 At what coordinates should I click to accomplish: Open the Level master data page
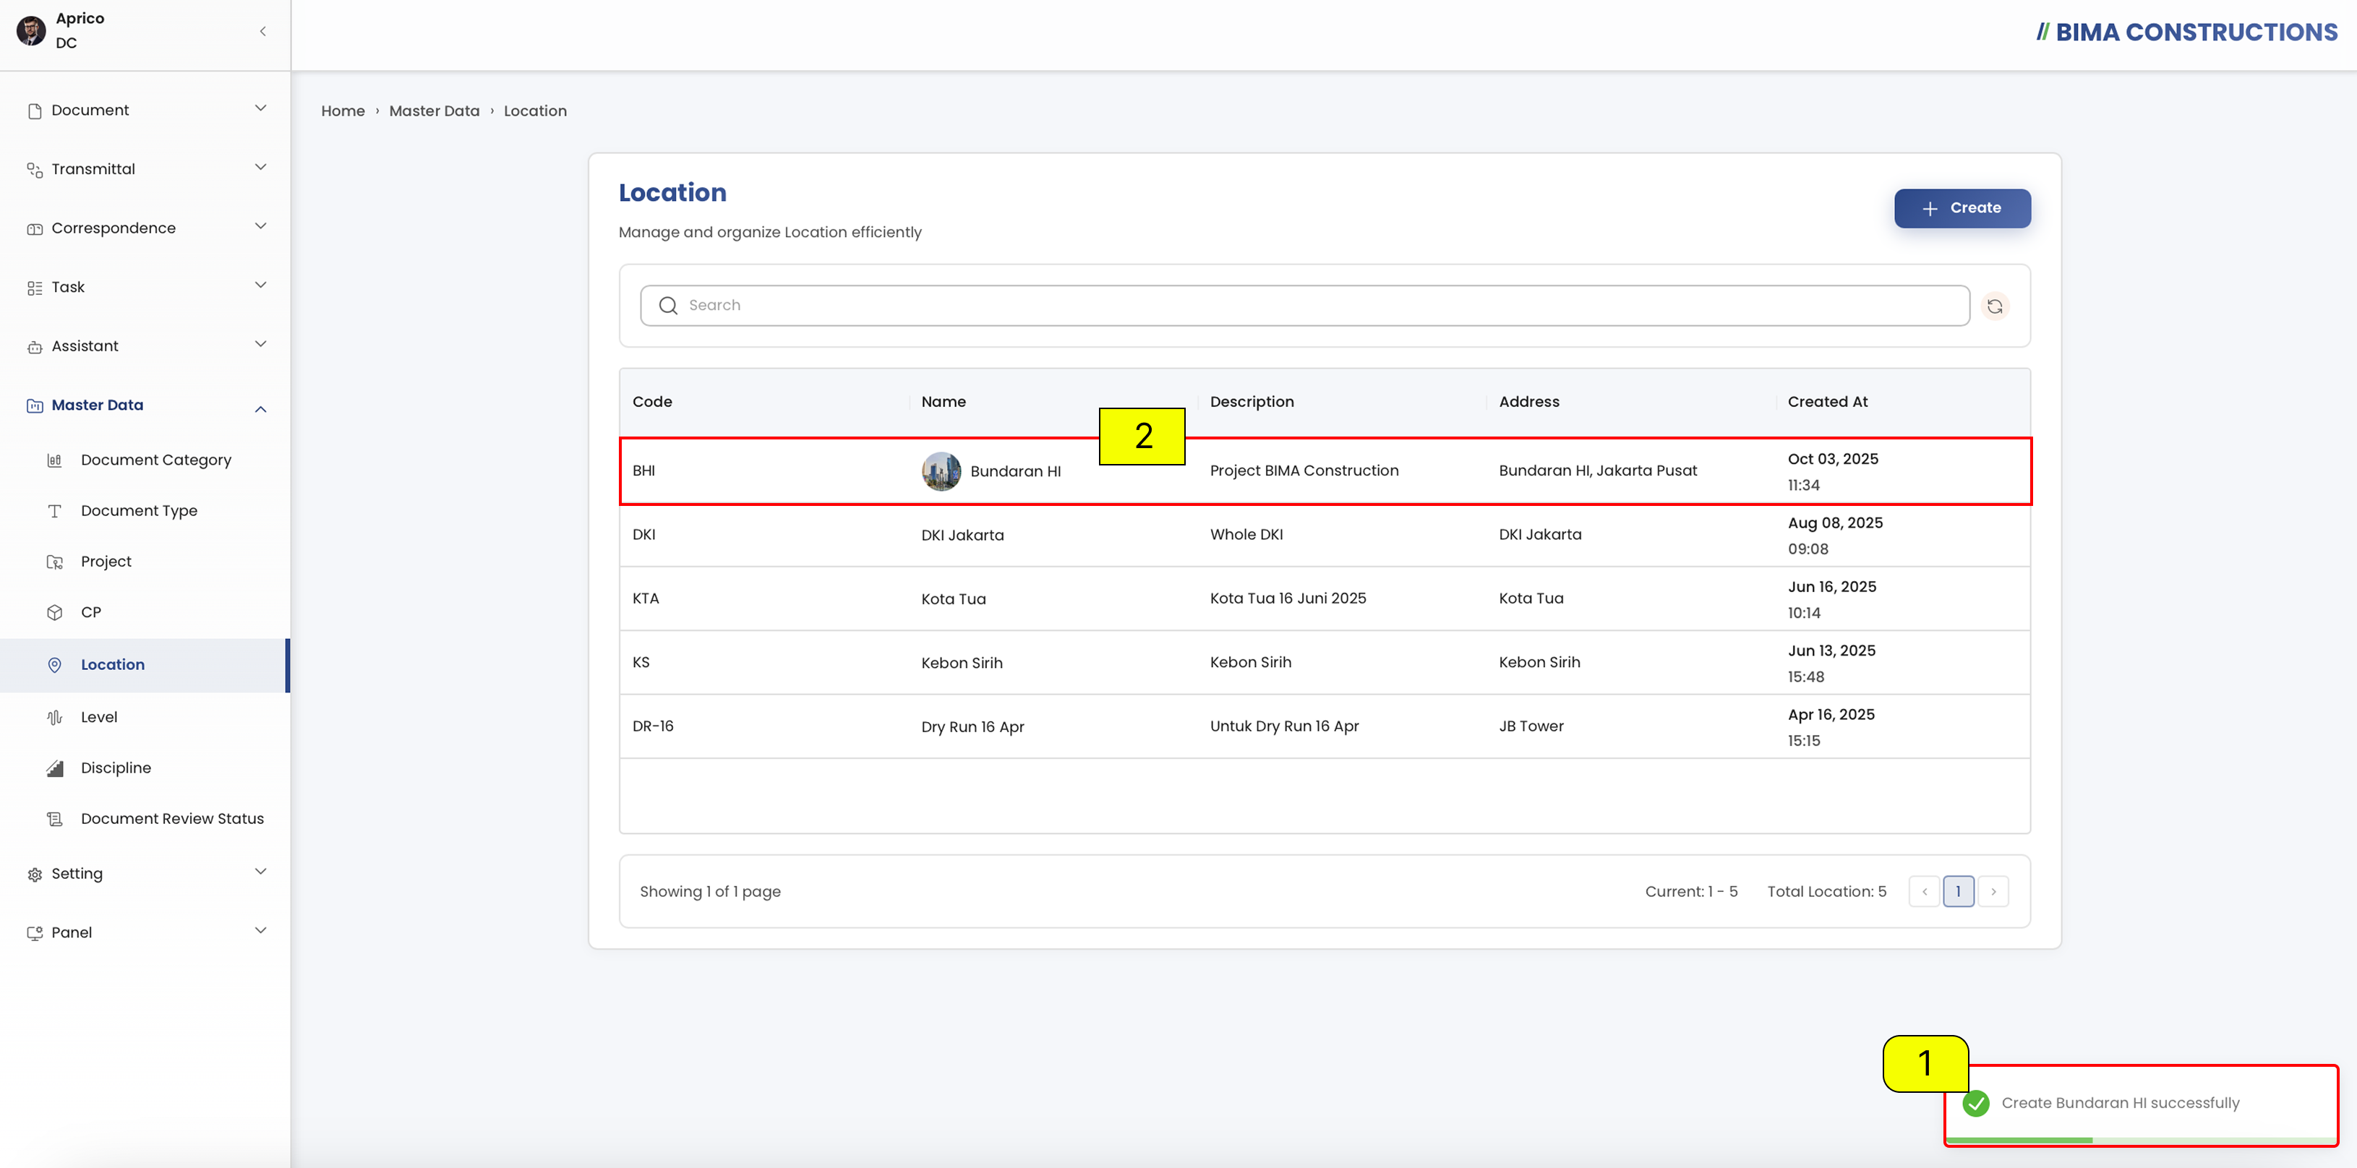tap(99, 717)
